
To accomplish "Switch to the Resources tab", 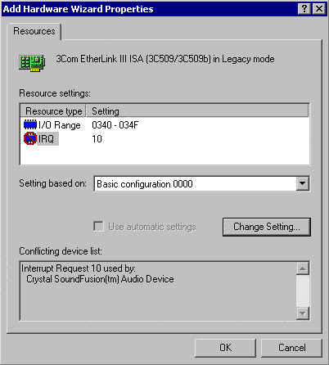I will [x=34, y=31].
